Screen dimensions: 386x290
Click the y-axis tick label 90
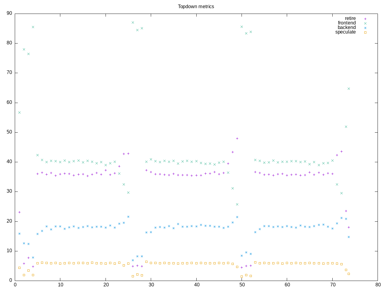pyautogui.click(x=9, y=13)
